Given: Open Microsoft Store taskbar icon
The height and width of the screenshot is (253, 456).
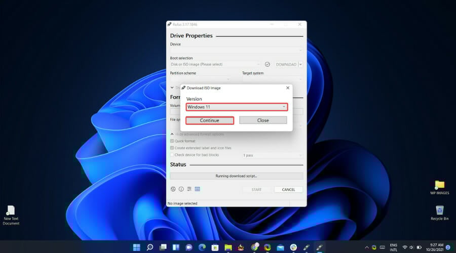Looking at the screenshot, I should pyautogui.click(x=215, y=247).
